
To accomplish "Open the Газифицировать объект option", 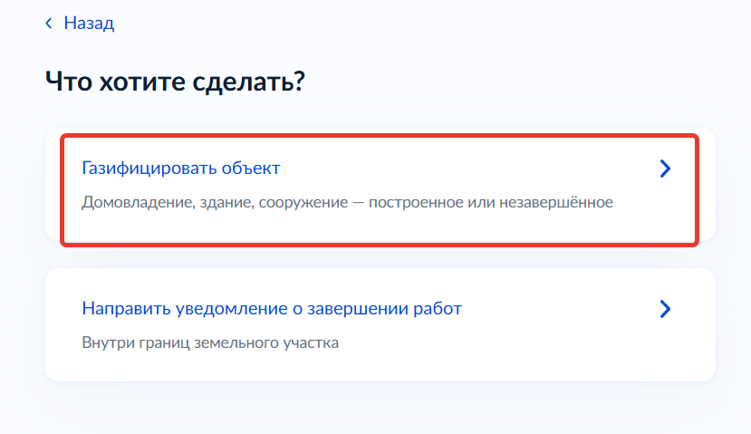I will (x=181, y=169).
